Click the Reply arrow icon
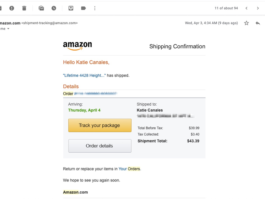The width and height of the screenshot is (265, 199). [x=258, y=23]
